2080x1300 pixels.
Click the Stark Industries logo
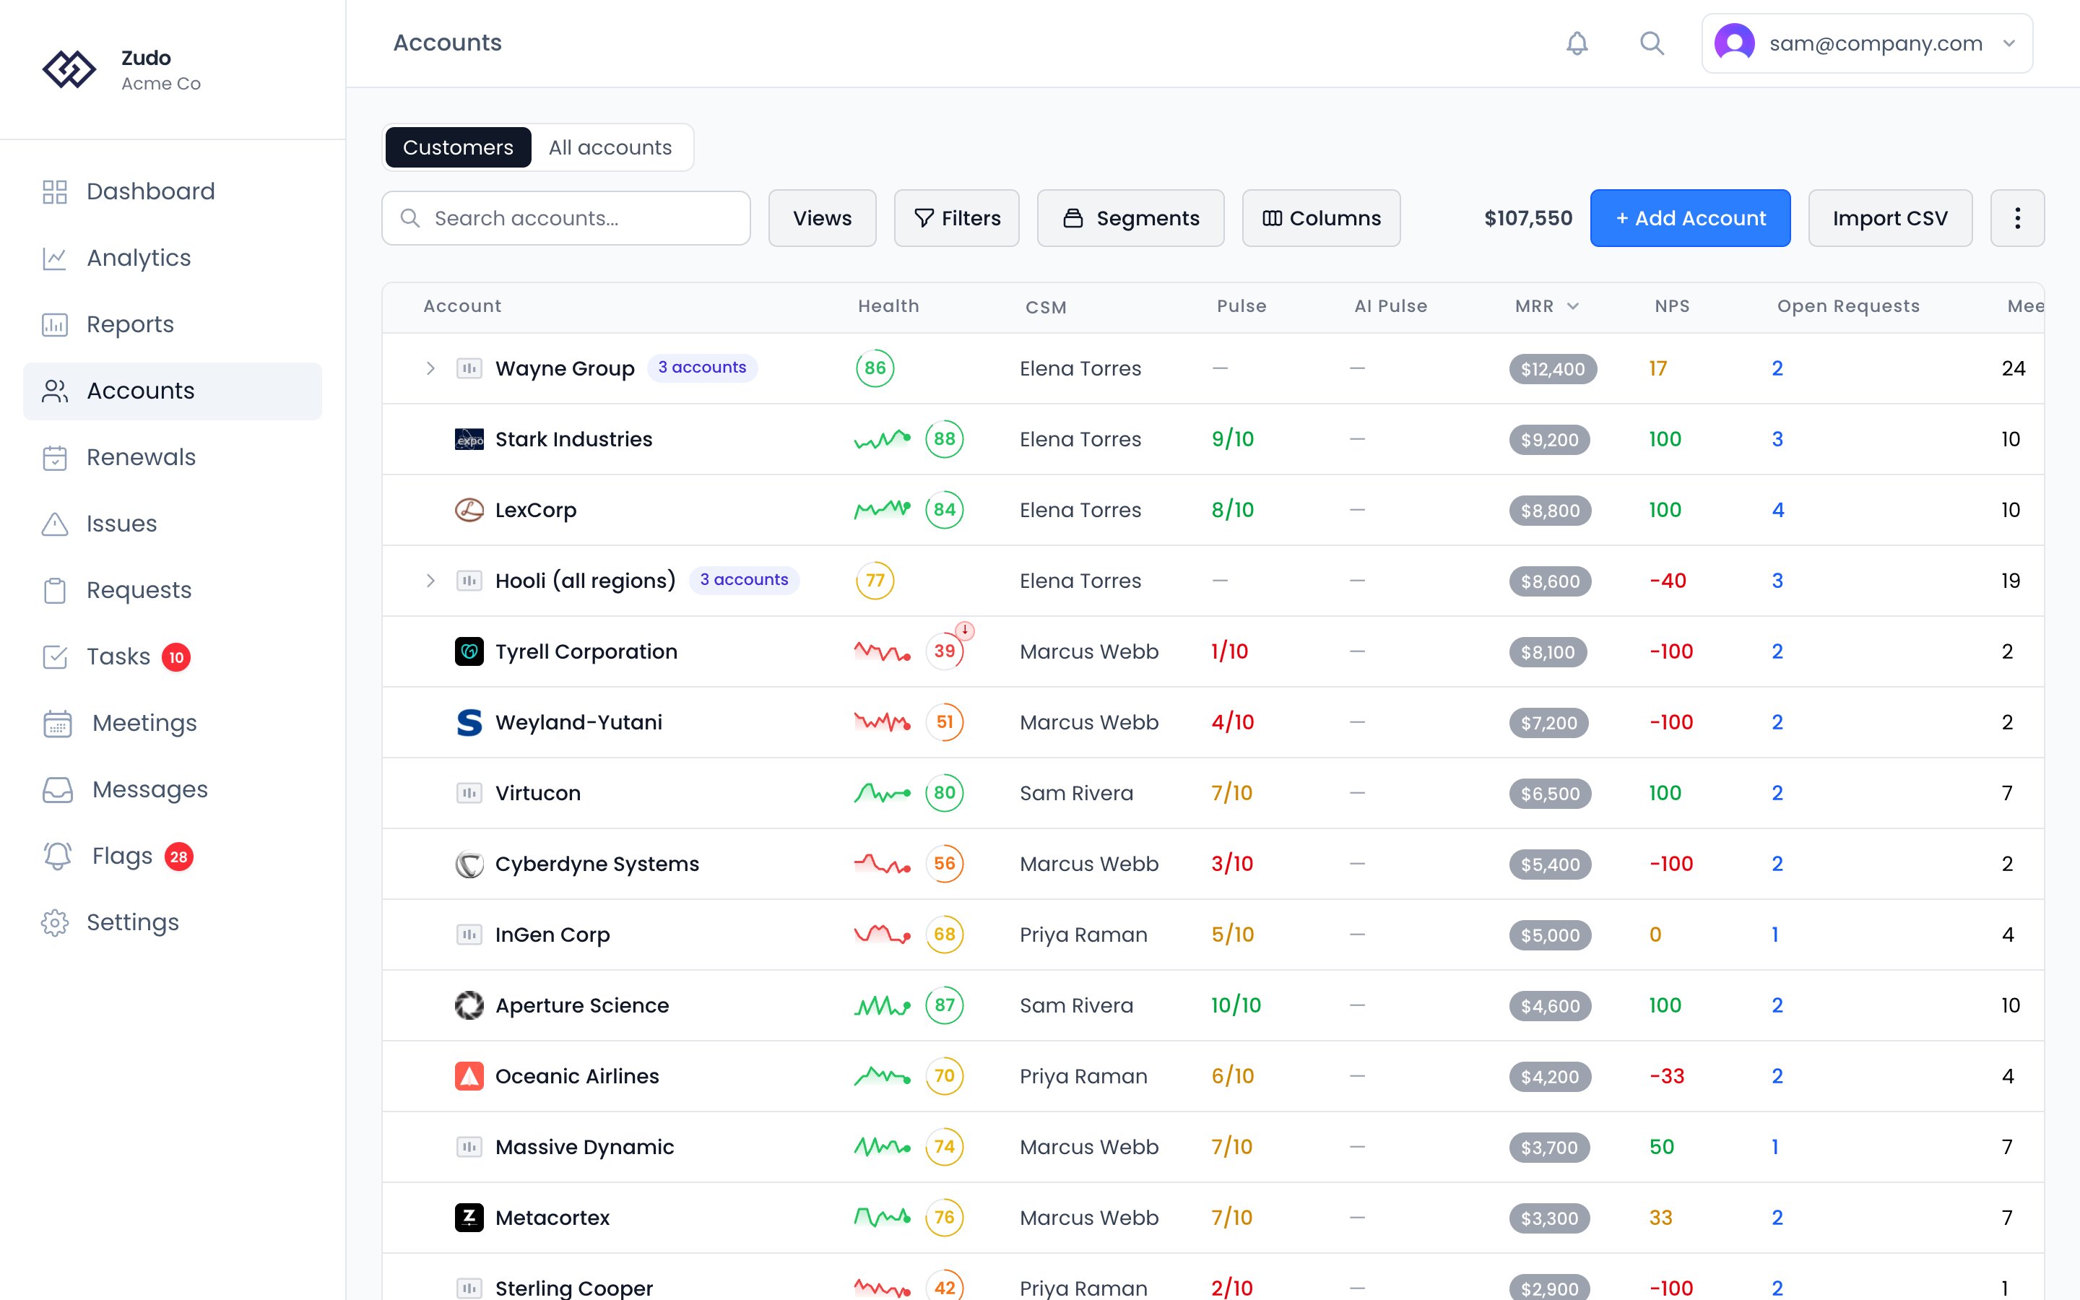(x=469, y=439)
